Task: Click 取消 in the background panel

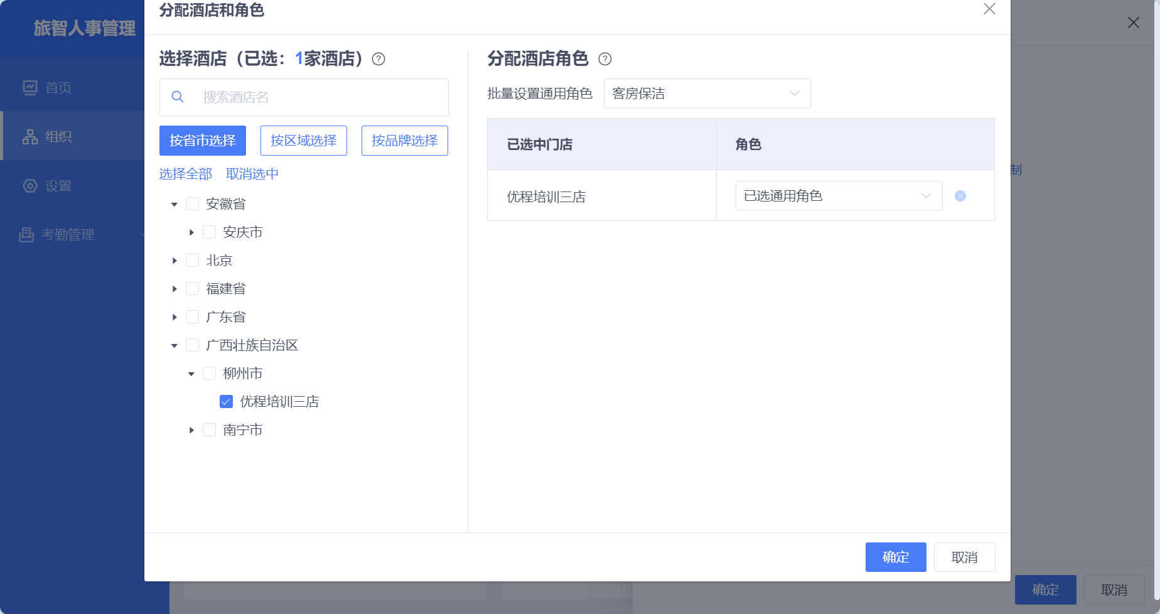Action: coord(1114,590)
